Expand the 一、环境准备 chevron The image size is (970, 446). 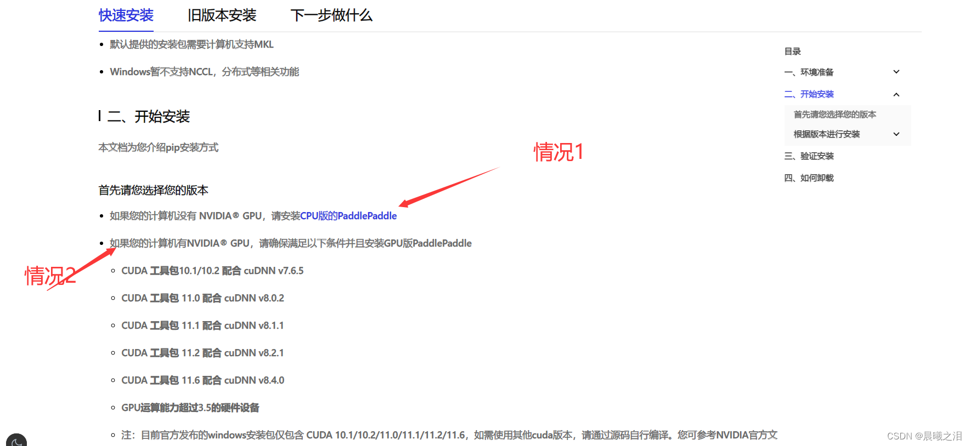pyautogui.click(x=896, y=72)
